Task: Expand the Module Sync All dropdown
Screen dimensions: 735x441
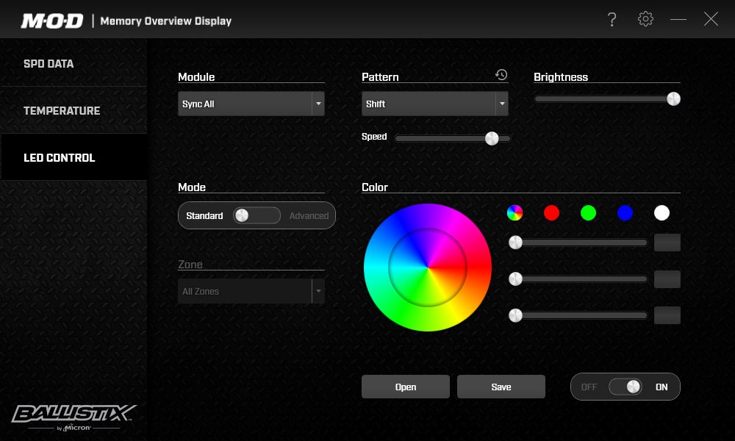Action: point(251,104)
